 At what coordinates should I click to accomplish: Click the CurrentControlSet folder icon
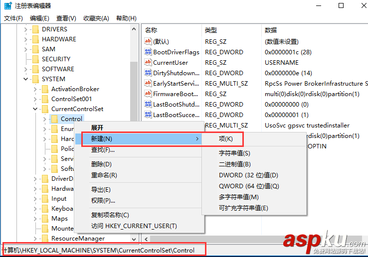coord(45,109)
